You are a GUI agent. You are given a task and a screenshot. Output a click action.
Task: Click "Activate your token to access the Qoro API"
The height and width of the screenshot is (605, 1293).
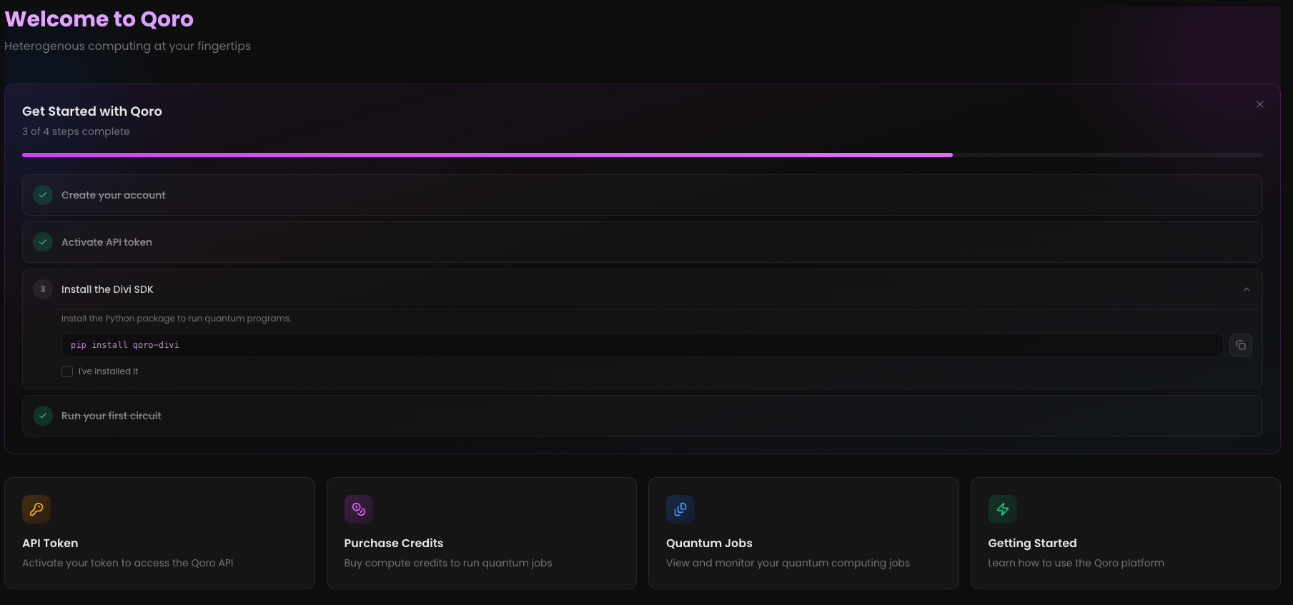tap(128, 563)
